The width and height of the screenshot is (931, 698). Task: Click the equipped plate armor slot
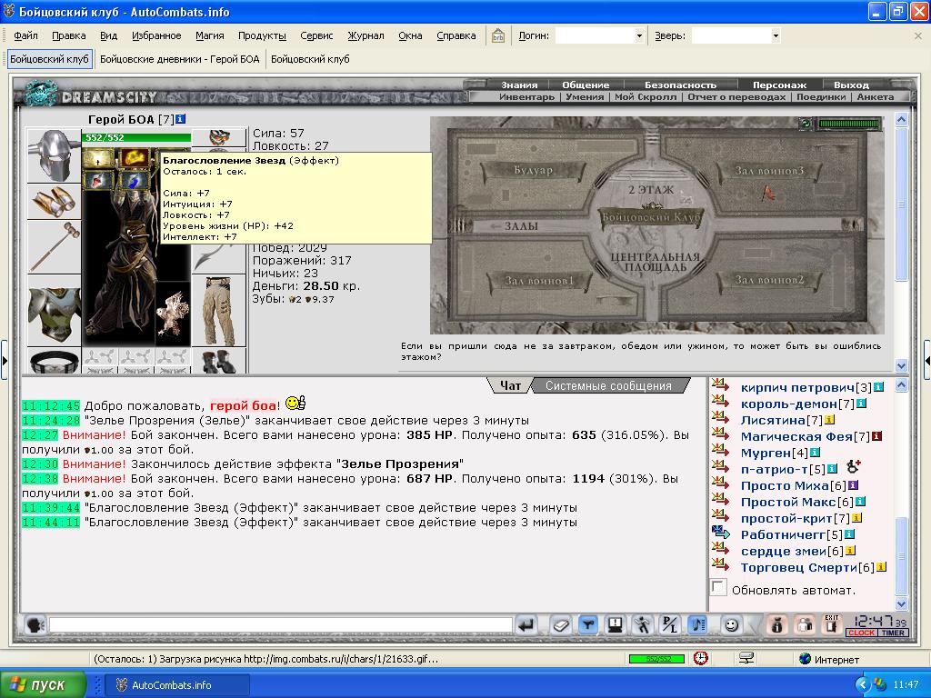pyautogui.click(x=54, y=313)
